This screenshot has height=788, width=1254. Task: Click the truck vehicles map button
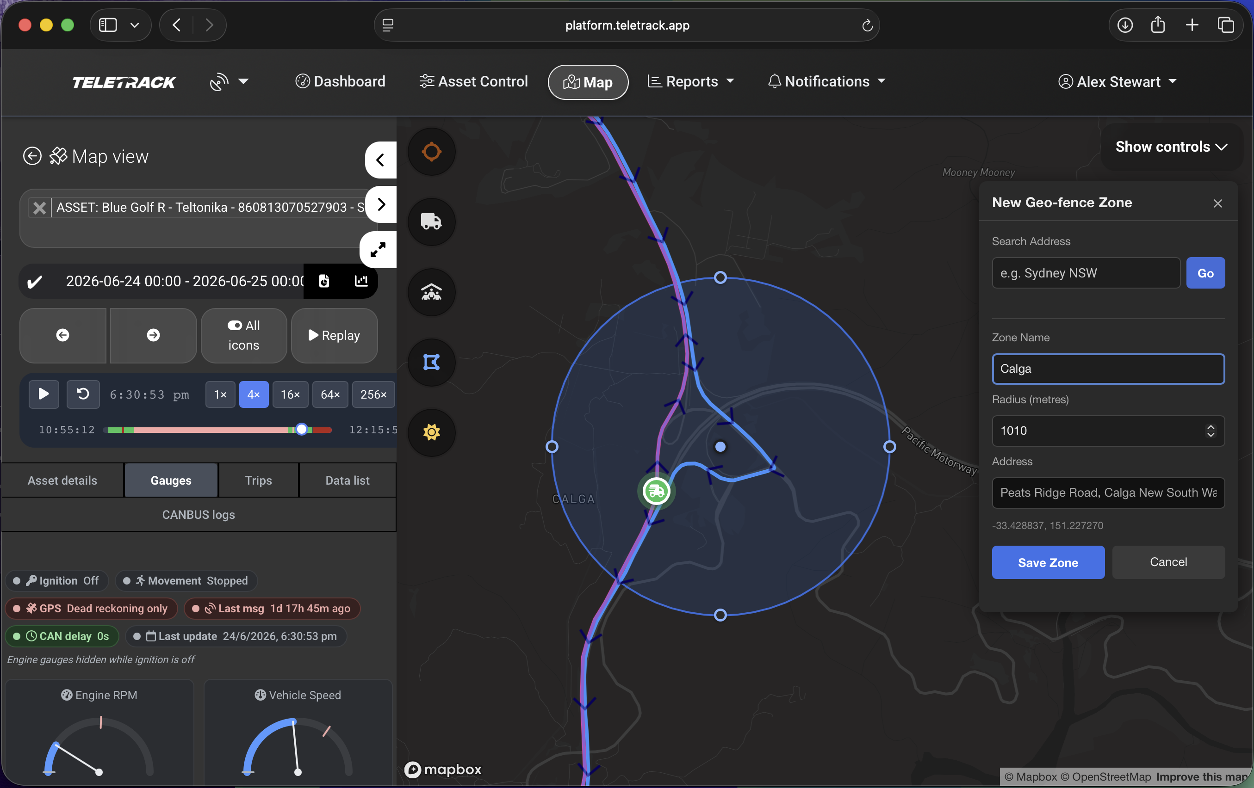(431, 222)
